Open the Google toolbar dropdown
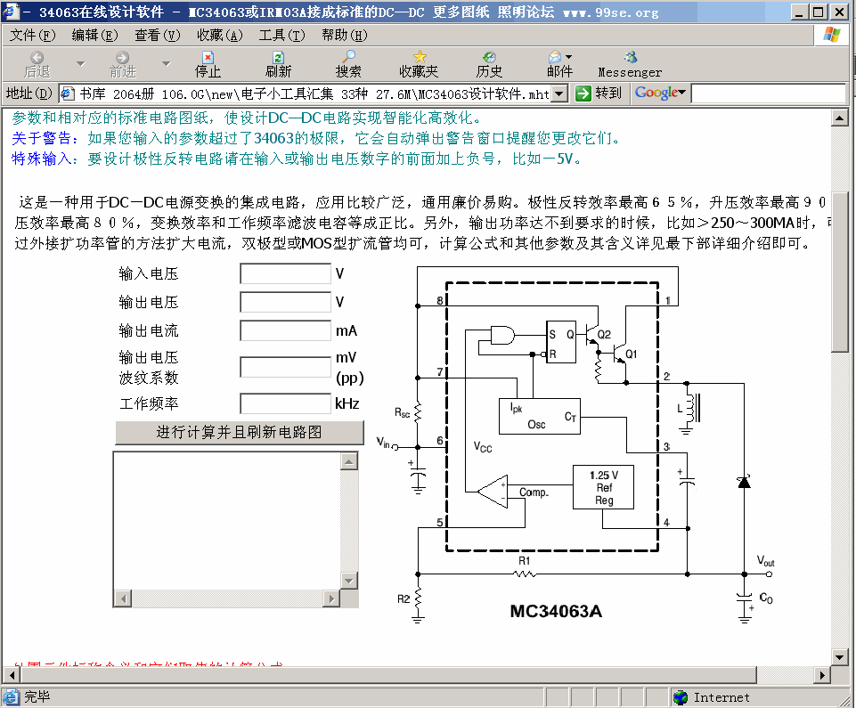 point(681,93)
